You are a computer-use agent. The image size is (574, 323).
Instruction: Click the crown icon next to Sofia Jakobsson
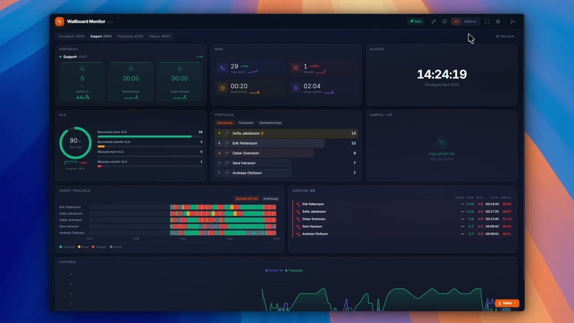[x=262, y=133]
